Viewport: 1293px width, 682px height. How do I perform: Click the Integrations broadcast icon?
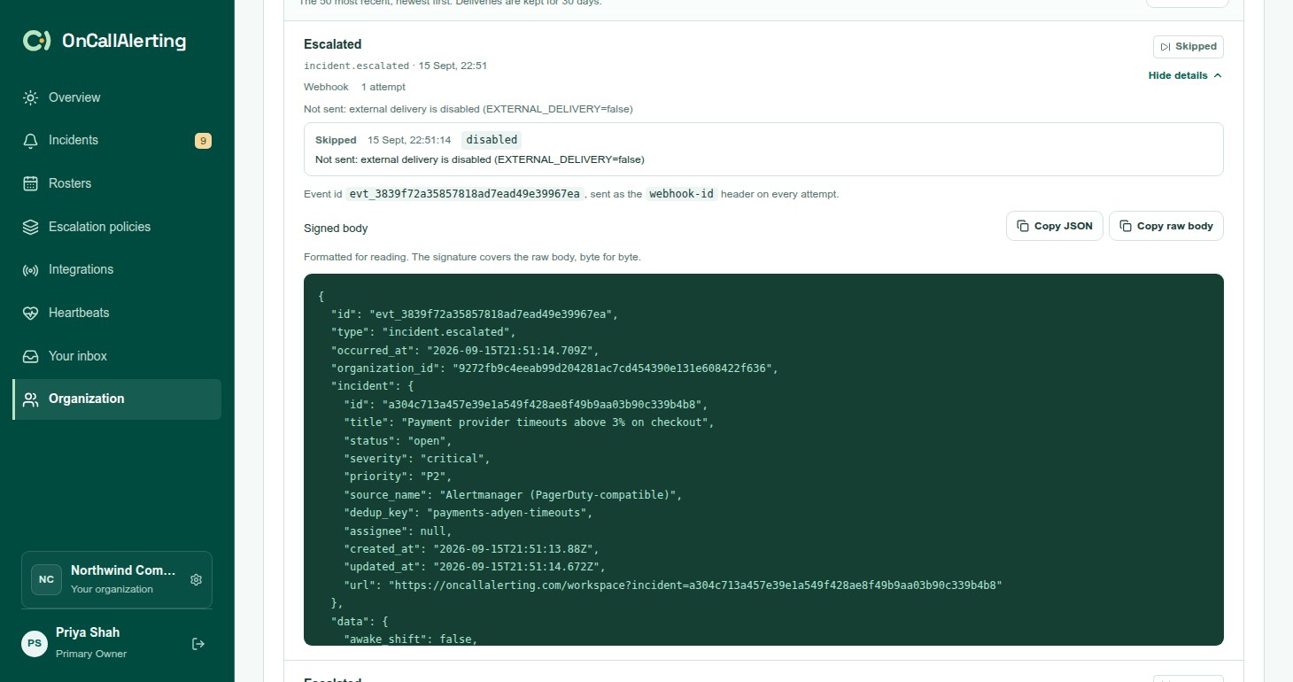point(31,269)
